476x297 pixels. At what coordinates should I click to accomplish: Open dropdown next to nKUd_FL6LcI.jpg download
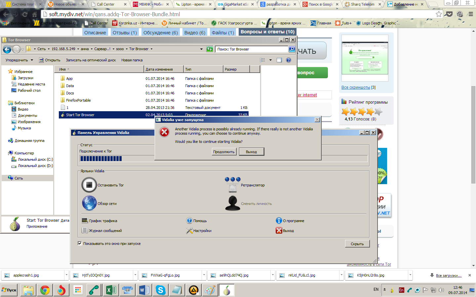point(341,275)
